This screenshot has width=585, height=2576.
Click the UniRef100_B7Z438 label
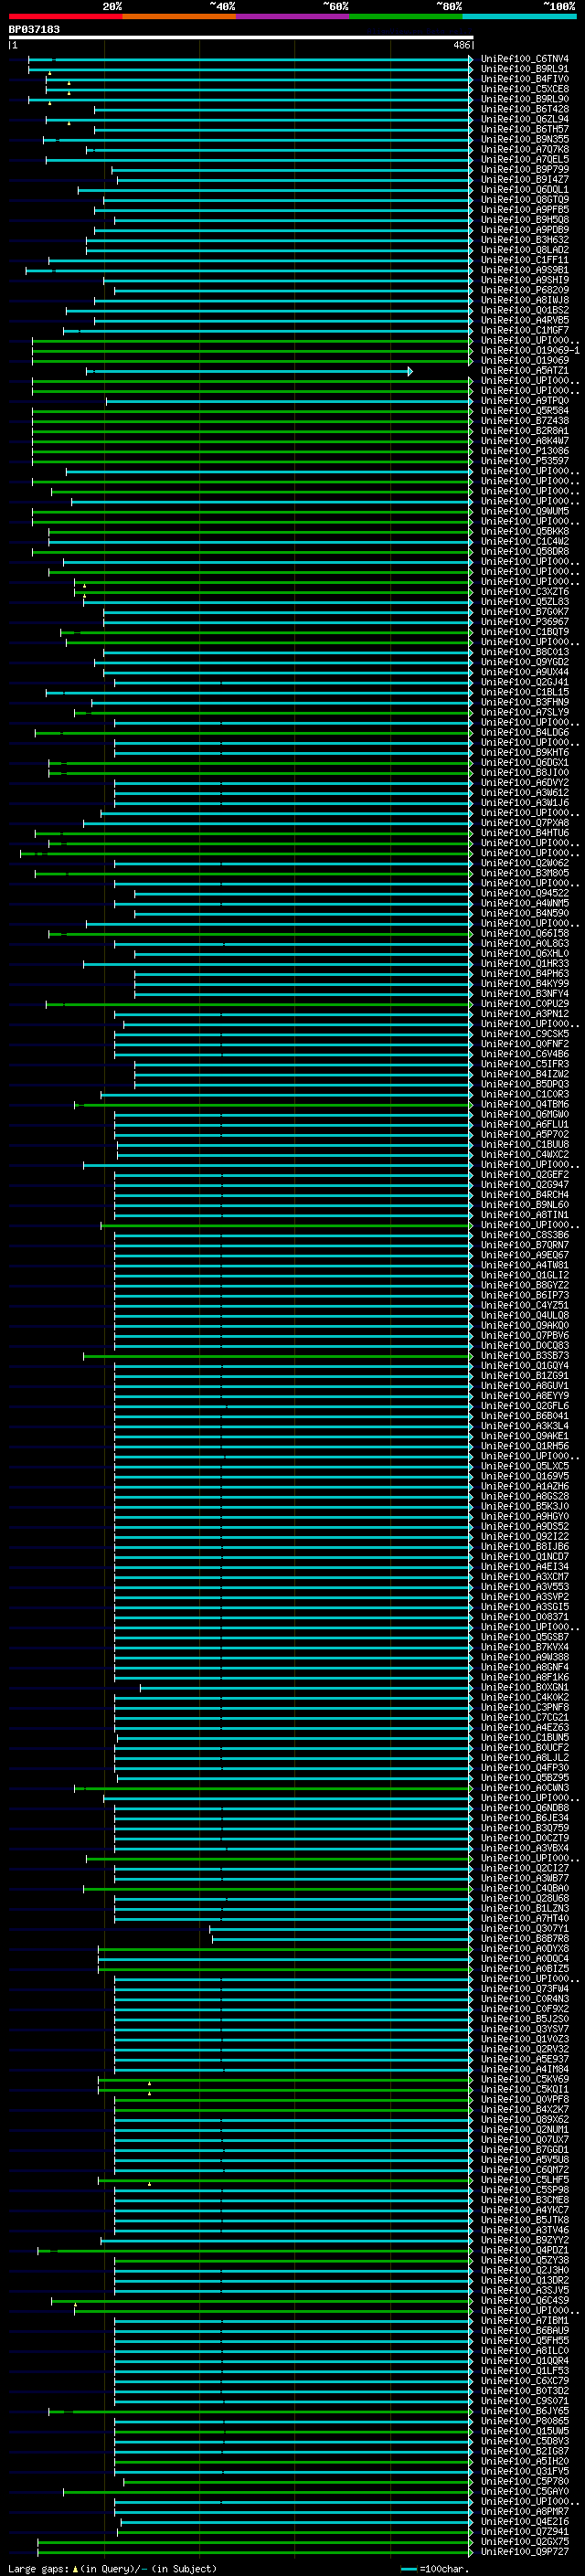tap(524, 421)
